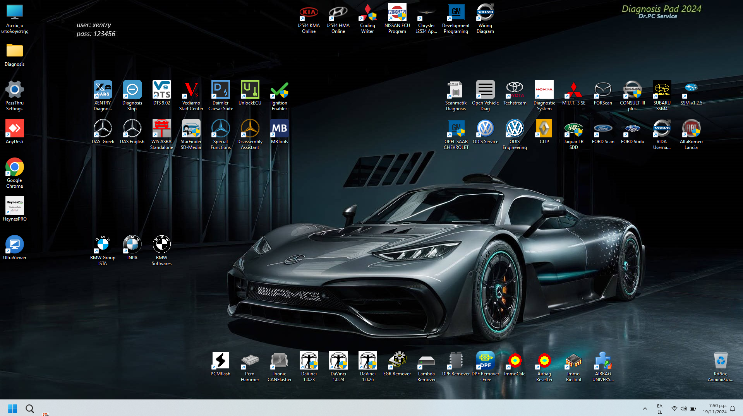Click the taskbar Search magnifier

pyautogui.click(x=30, y=408)
